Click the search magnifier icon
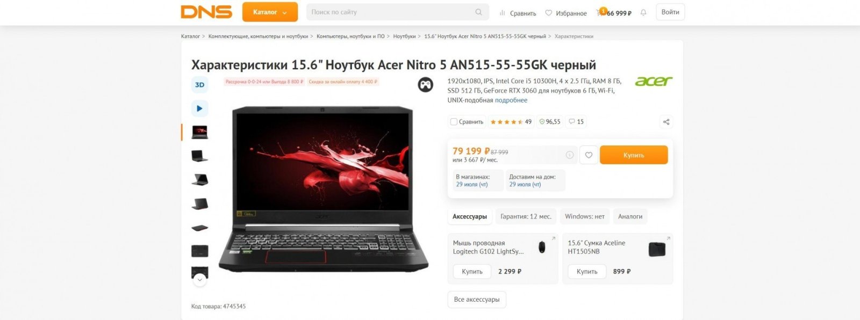 pyautogui.click(x=478, y=12)
